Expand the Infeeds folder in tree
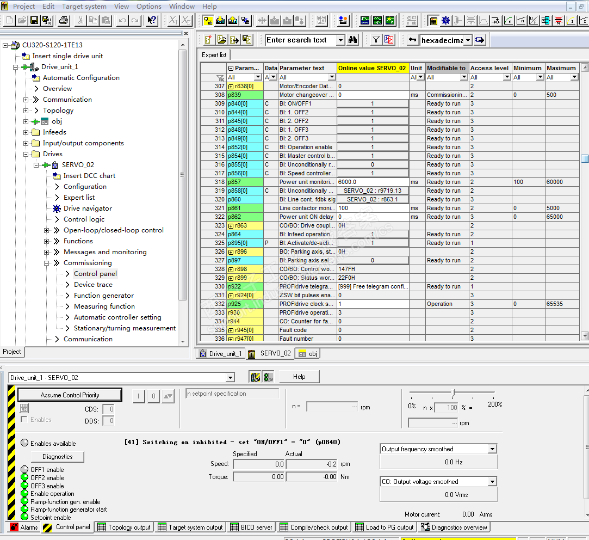This screenshot has height=540, width=589. pyautogui.click(x=26, y=132)
